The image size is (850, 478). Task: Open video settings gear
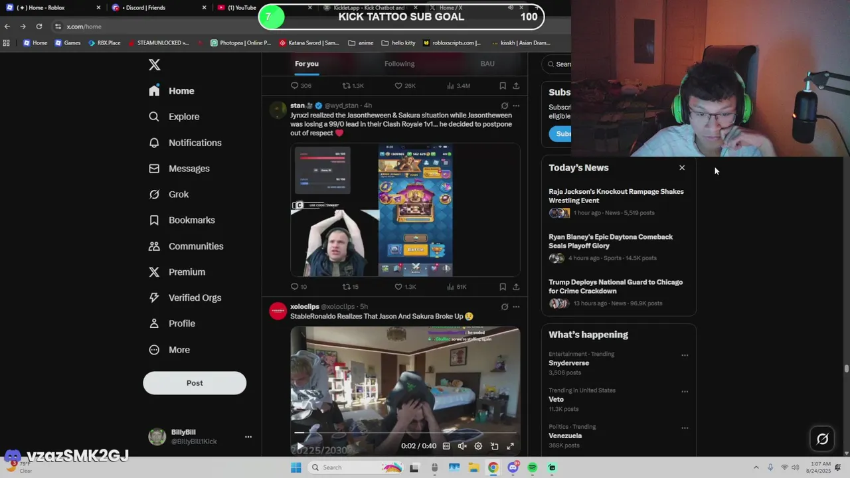coord(478,446)
